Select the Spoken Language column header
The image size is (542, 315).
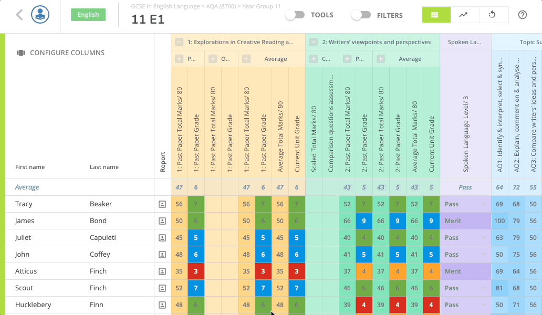pos(465,42)
